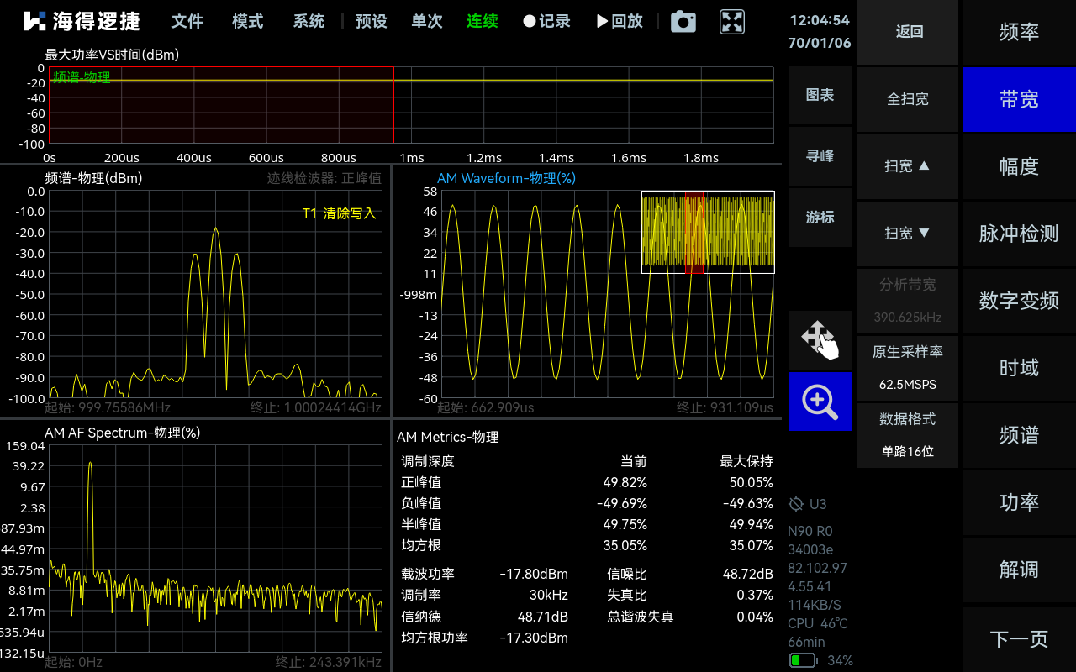Open the 数据格式 data format selector
The width and height of the screenshot is (1076, 672).
coord(907,434)
